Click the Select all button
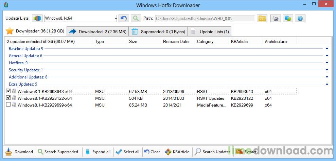Image resolution: width=336 pixels, height=161 pixels. [x=127, y=152]
